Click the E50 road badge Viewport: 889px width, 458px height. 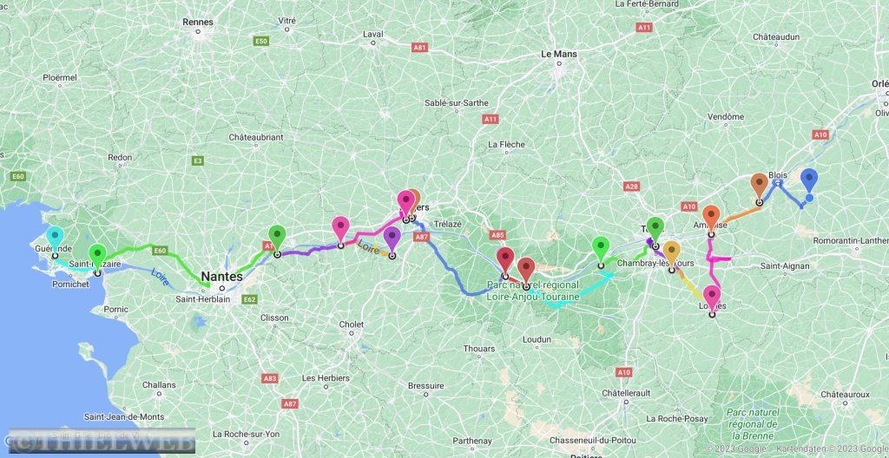[261, 42]
